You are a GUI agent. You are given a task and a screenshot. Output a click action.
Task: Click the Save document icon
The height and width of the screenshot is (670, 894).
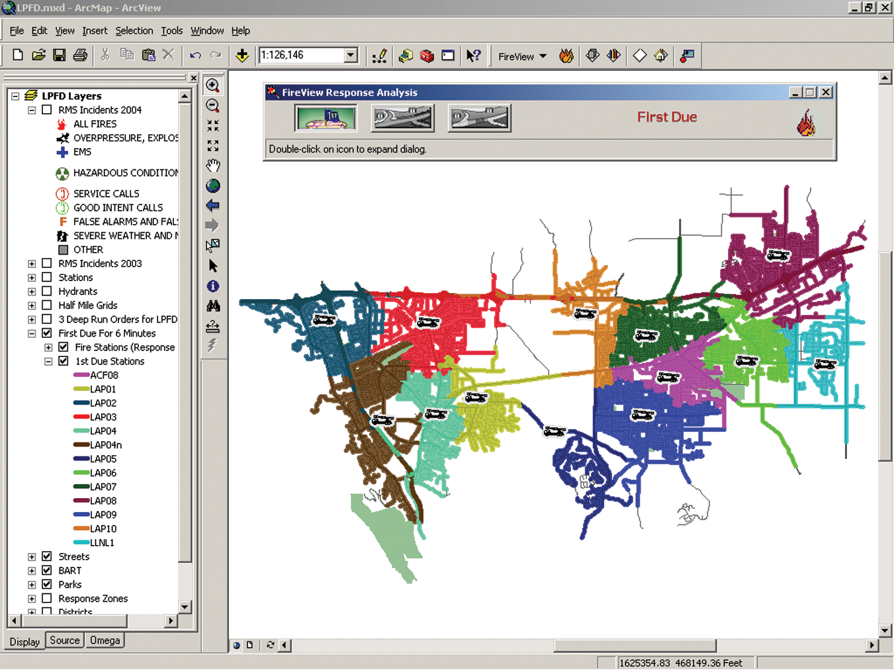point(60,56)
